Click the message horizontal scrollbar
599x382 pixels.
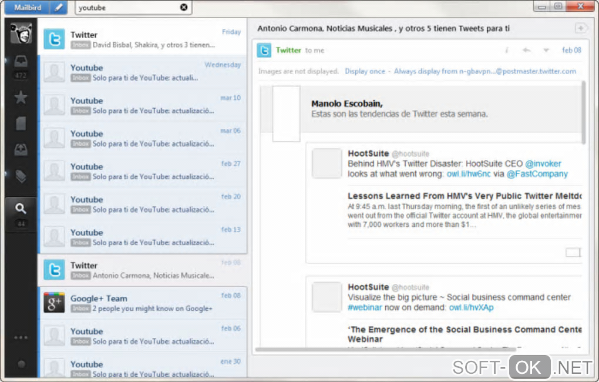click(386, 349)
